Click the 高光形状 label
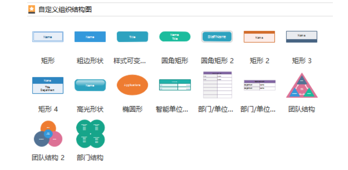This screenshot has height=170, width=348. click(x=90, y=109)
